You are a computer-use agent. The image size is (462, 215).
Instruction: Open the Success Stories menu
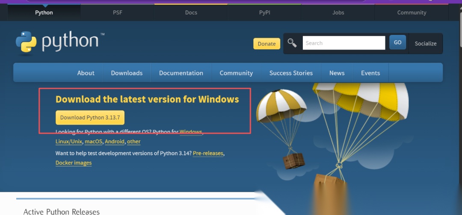coord(291,73)
